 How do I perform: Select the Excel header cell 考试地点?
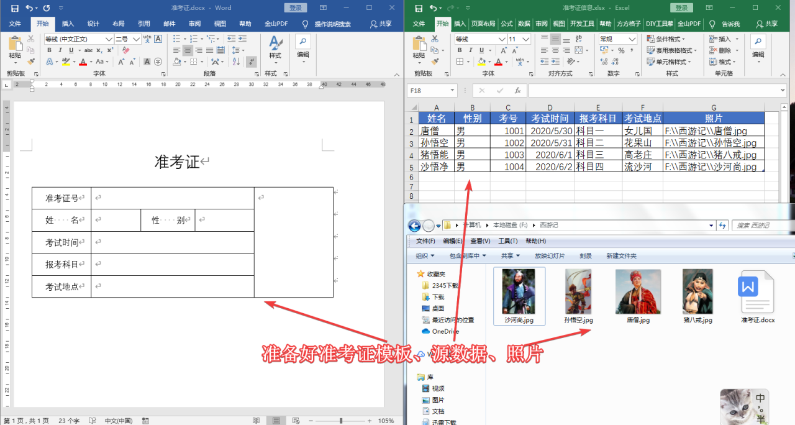643,118
